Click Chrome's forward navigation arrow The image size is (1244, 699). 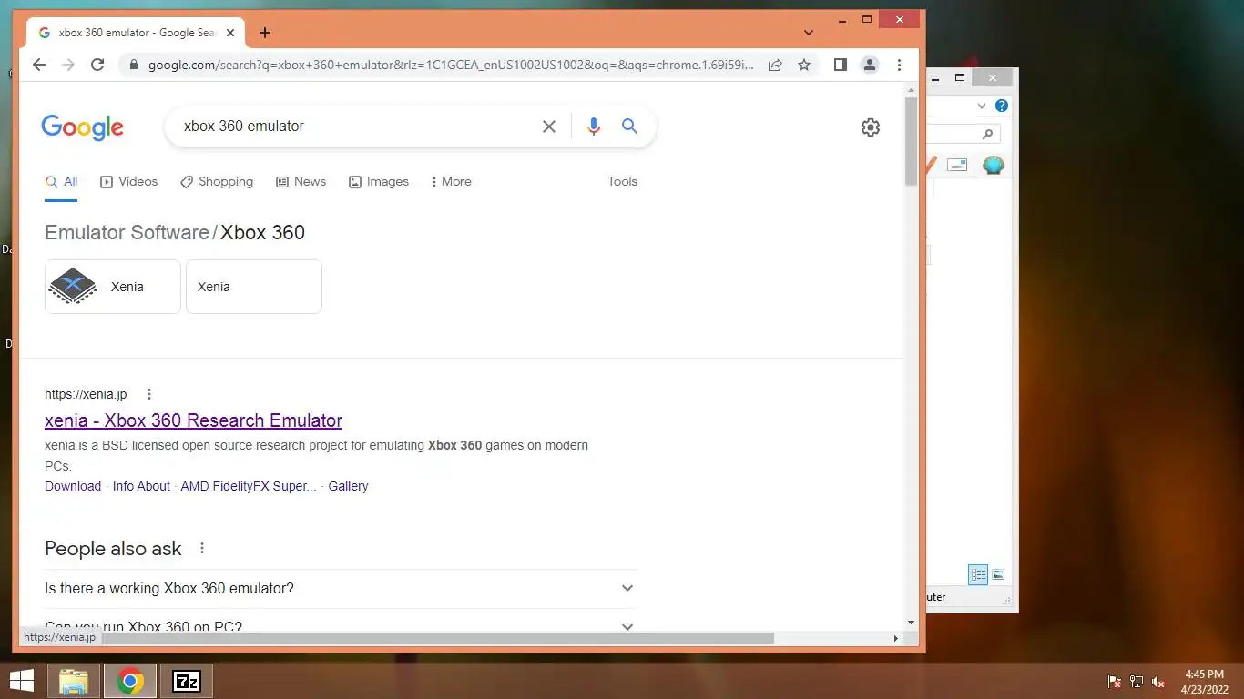pos(67,65)
